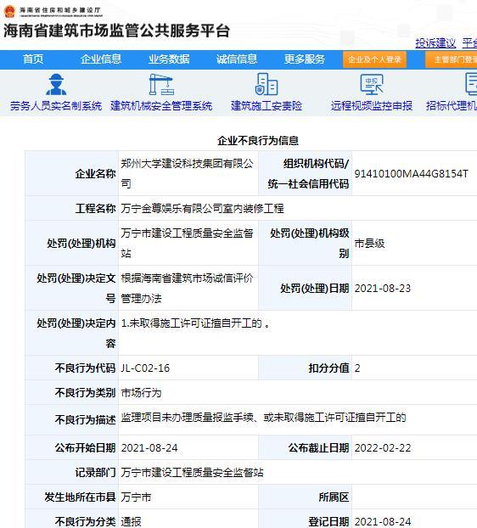Click the 登记日期 value 2021-08-24
477x528 pixels.
tap(383, 522)
